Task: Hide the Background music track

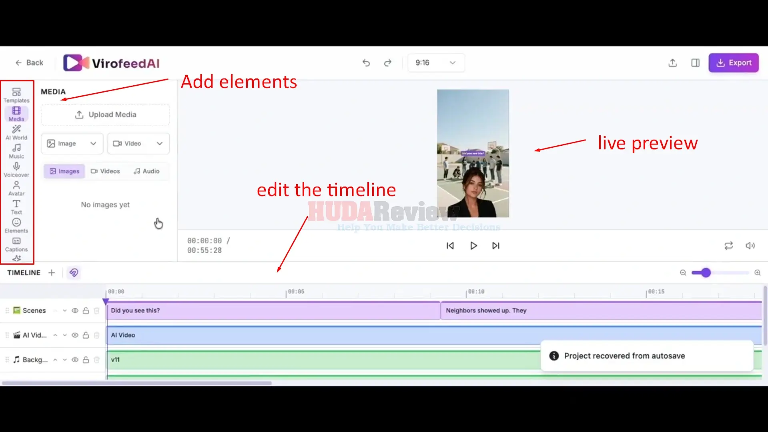Action: 75,360
